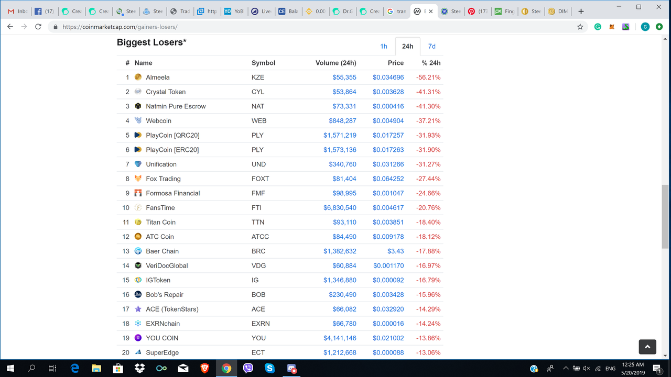Switch Biggest Losers to 1h view
671x377 pixels.
click(384, 46)
